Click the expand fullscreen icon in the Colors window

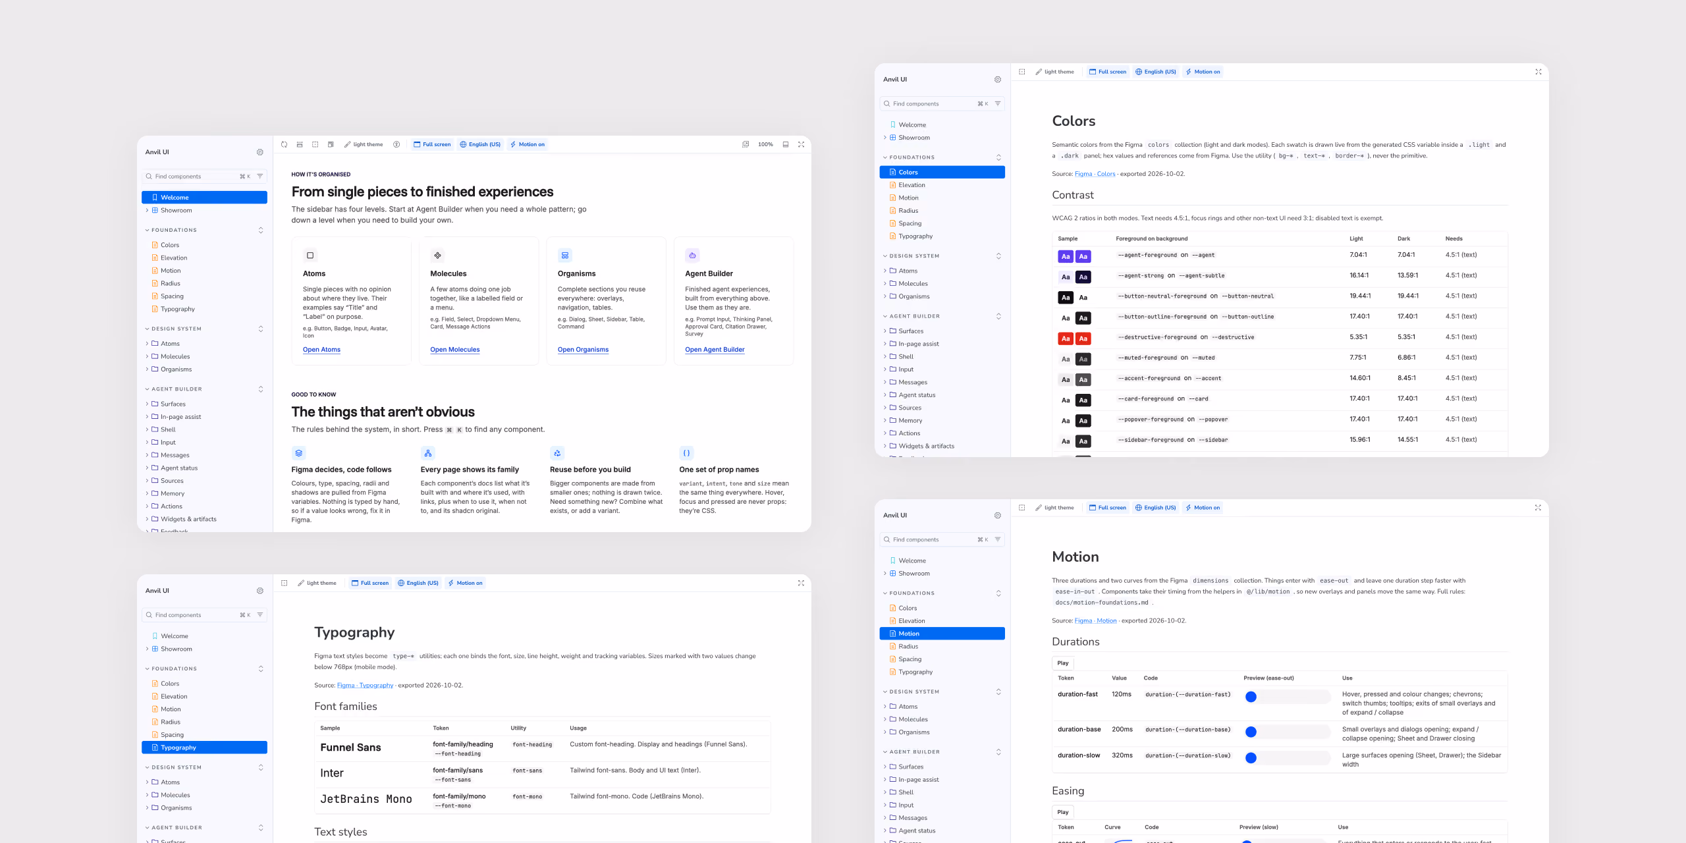(1538, 72)
